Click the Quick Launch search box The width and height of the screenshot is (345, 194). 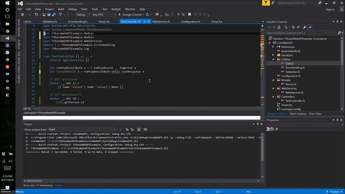pyautogui.click(x=297, y=3)
